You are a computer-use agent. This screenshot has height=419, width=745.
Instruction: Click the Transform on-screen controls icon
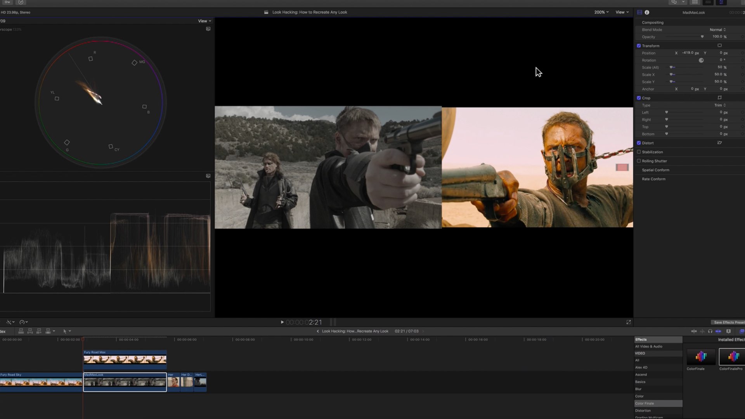(x=719, y=45)
